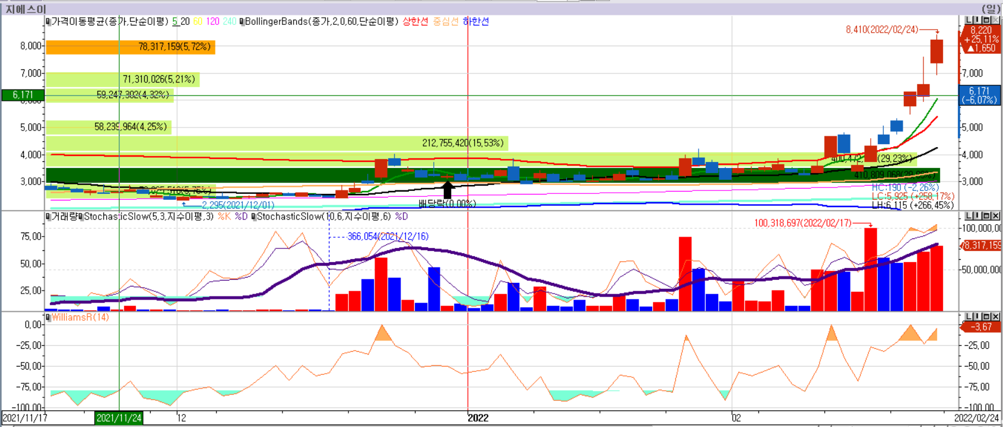Select the 240-day moving average legend

pos(230,21)
